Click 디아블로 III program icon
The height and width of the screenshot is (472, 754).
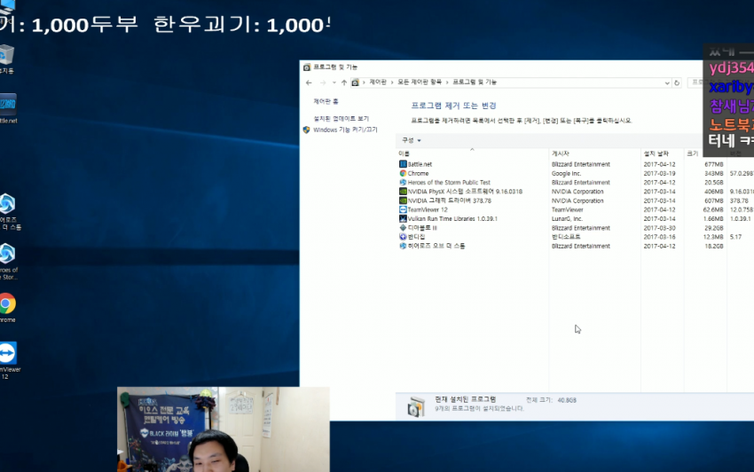tap(403, 228)
